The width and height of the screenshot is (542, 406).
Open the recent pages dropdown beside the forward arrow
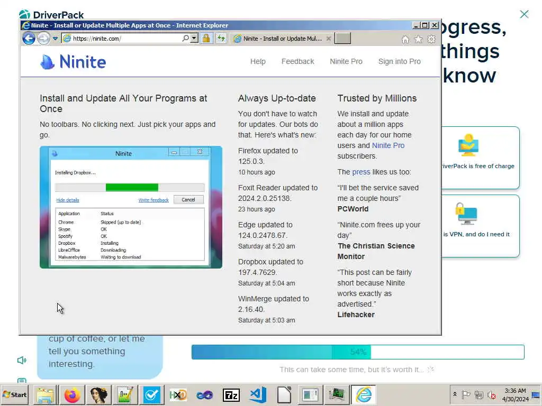[x=55, y=38]
